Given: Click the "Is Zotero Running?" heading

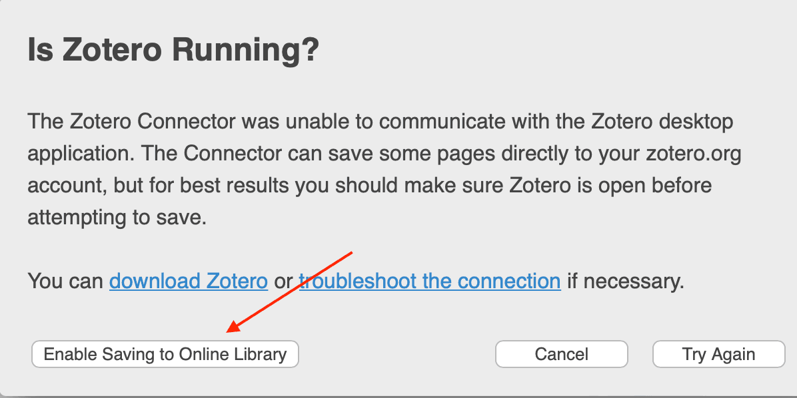Looking at the screenshot, I should pyautogui.click(x=173, y=51).
